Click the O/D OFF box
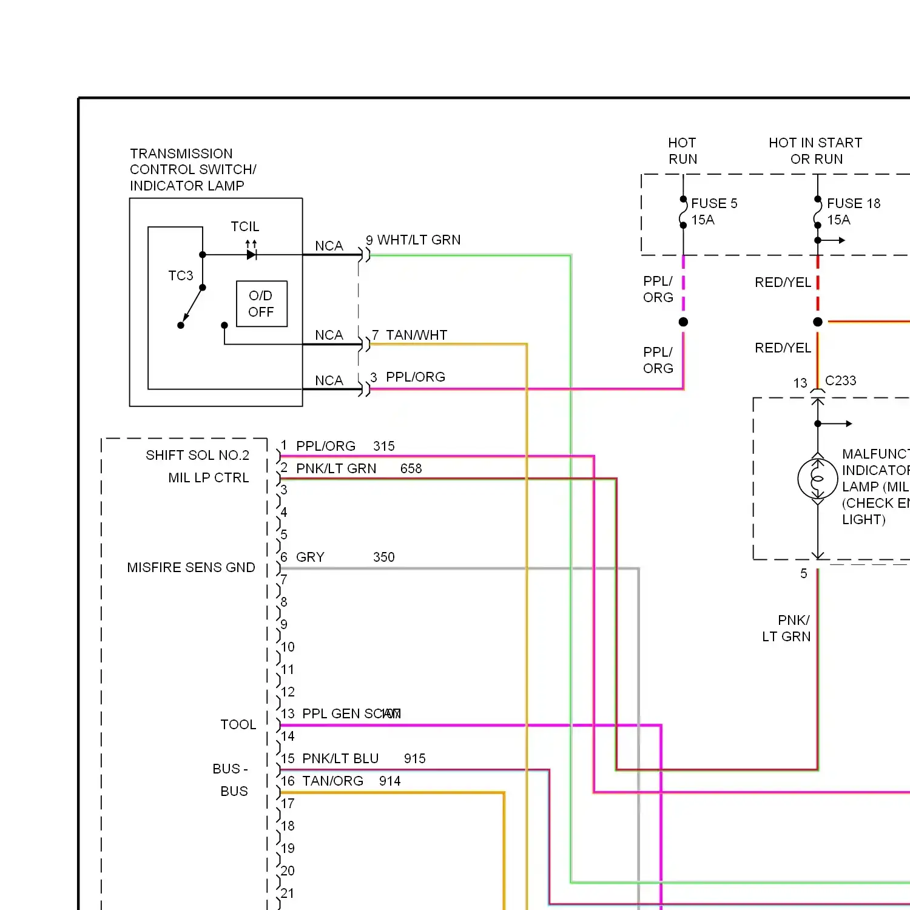The width and height of the screenshot is (910, 910). 261,303
